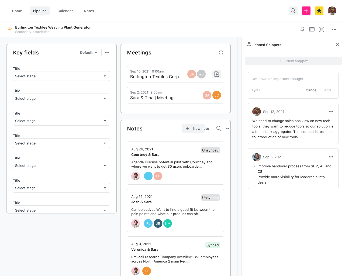Click the Meetings info icon
Viewport: 345px width, 276px height.
pyautogui.click(x=221, y=53)
